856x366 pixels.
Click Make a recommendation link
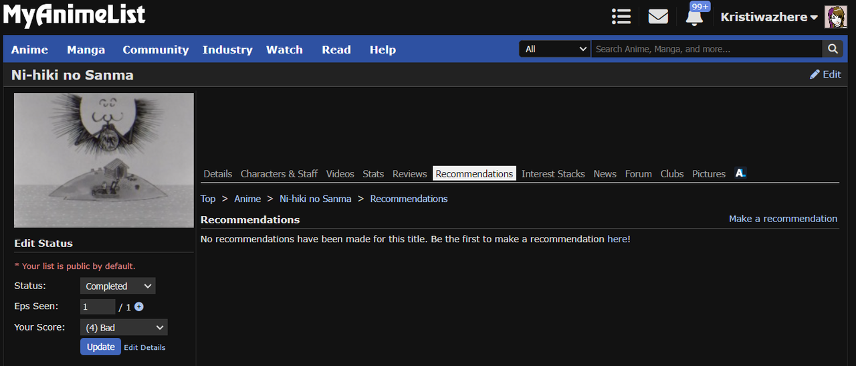click(783, 219)
